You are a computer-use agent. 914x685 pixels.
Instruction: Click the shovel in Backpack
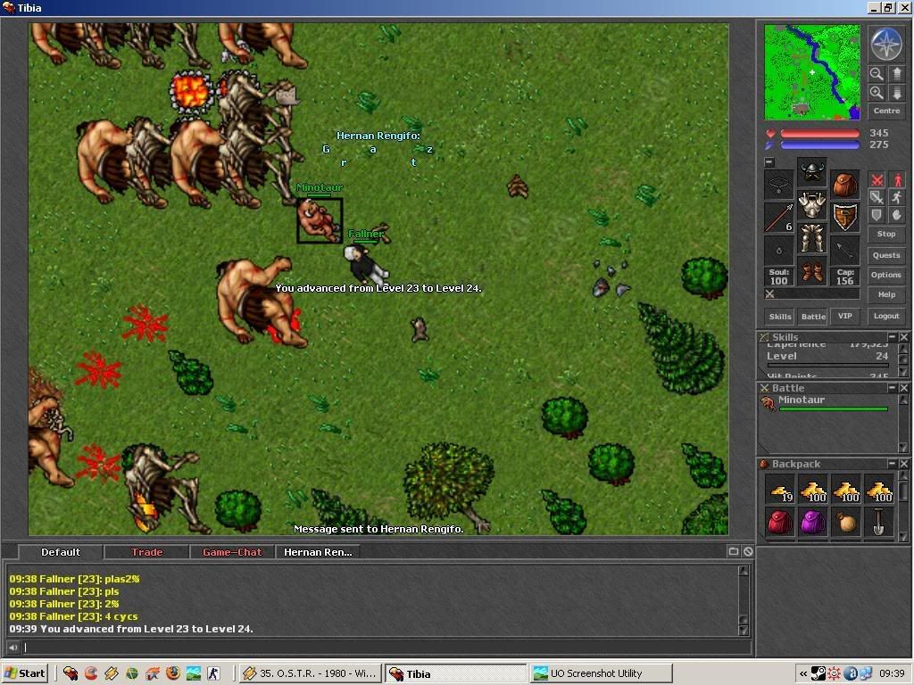click(x=878, y=523)
